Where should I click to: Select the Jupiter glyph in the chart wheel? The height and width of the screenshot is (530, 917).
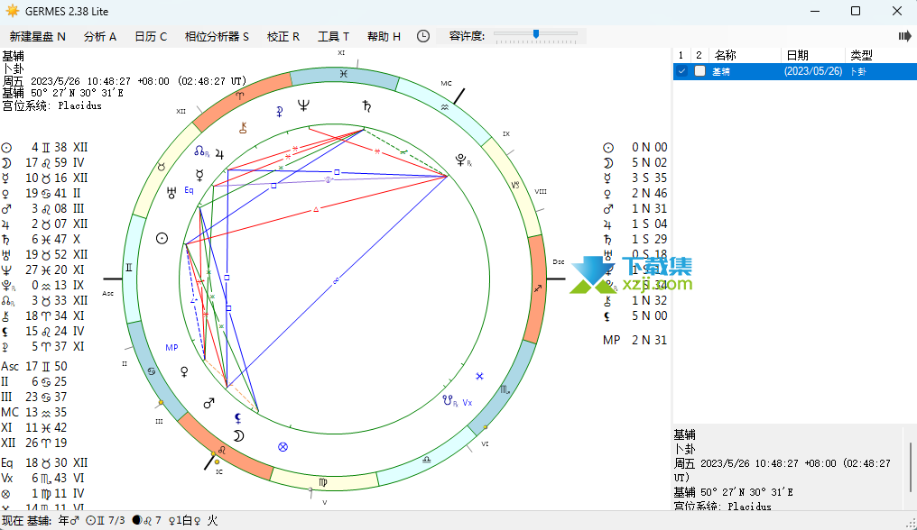click(219, 154)
